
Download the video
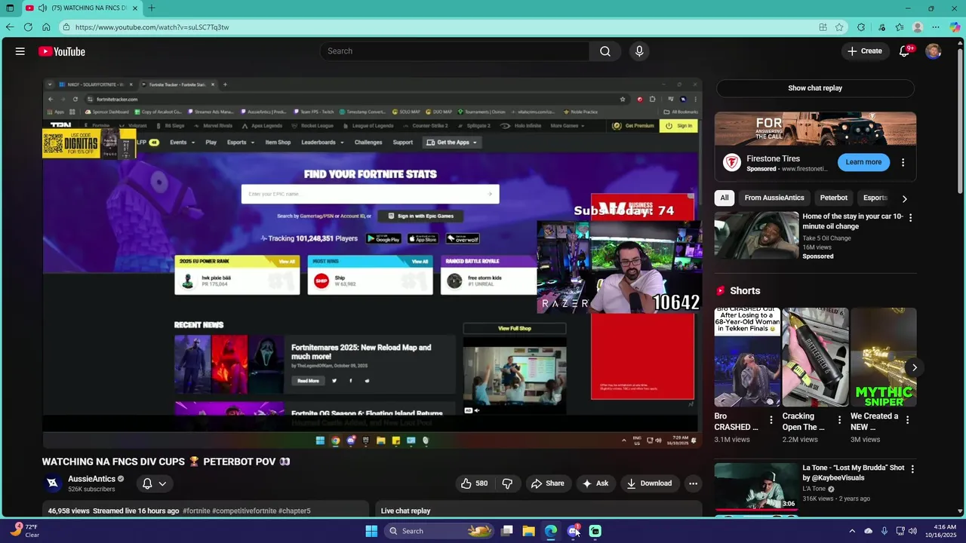(x=649, y=483)
